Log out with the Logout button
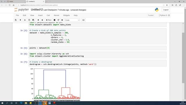The height and width of the screenshot is (105, 186). tap(166, 10)
